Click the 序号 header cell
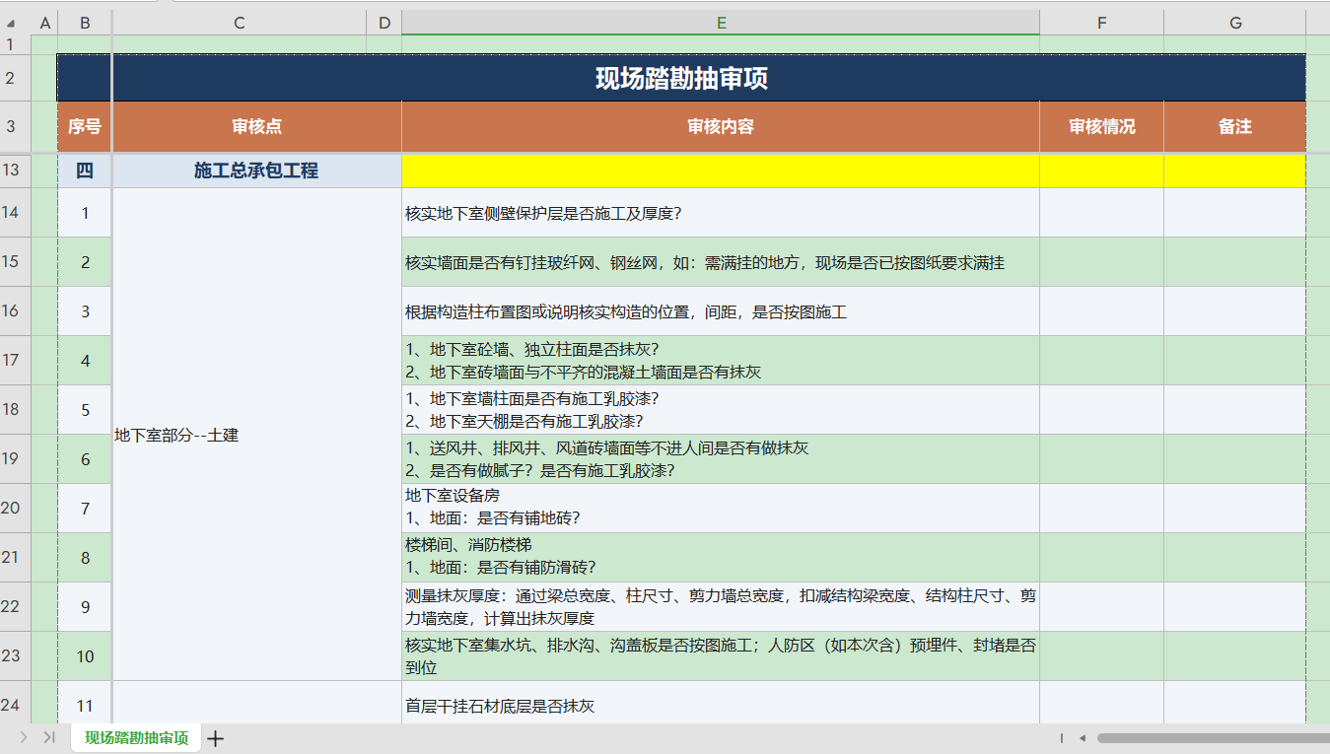1330x754 pixels. pyautogui.click(x=85, y=127)
